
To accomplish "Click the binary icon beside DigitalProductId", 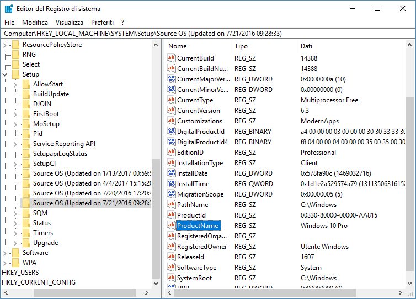I will 171,132.
